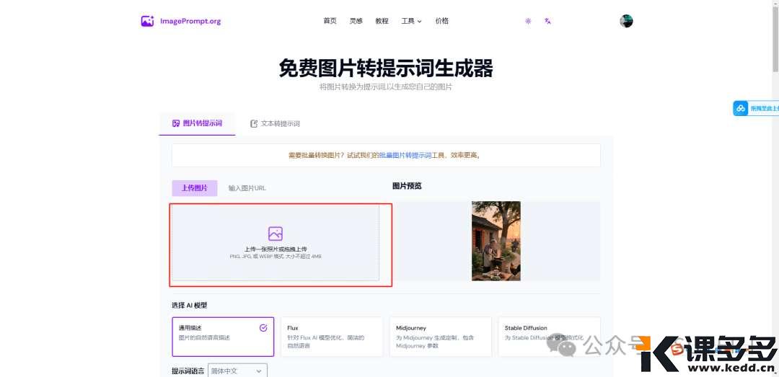Image resolution: width=779 pixels, height=377 pixels.
Task: Open the language translate icon
Action: click(x=547, y=22)
